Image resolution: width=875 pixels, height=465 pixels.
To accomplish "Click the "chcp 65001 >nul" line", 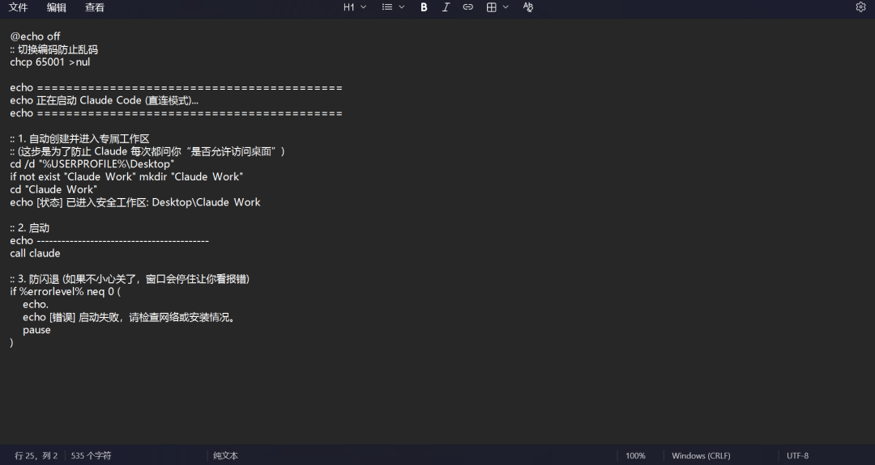I will (50, 61).
